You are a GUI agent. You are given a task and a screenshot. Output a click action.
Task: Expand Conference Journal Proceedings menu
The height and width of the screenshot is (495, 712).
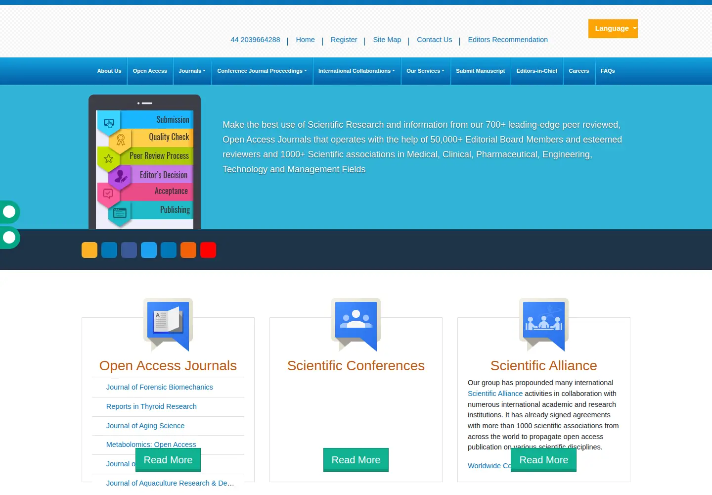tap(262, 71)
